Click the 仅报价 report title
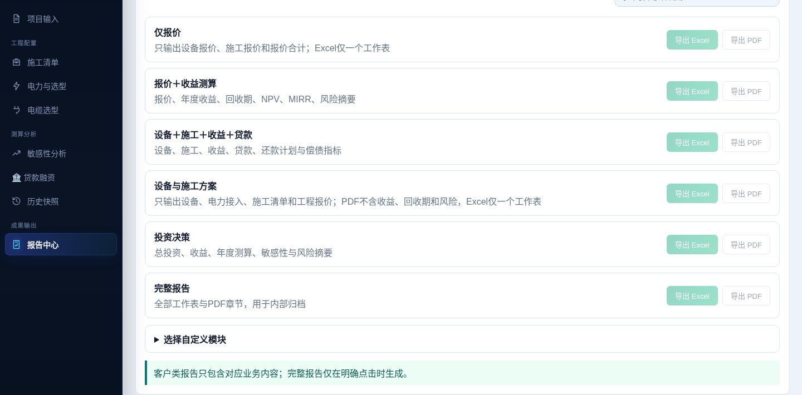802x395 pixels. (x=168, y=33)
